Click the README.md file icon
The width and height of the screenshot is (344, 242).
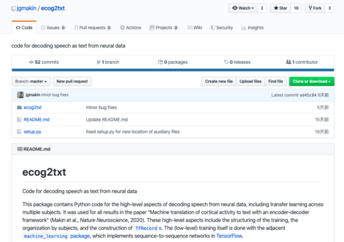18,120
